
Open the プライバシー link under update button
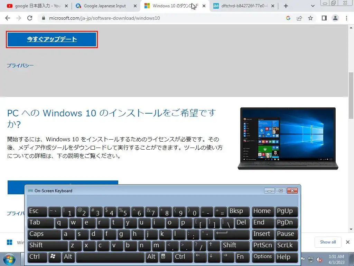tap(20, 65)
